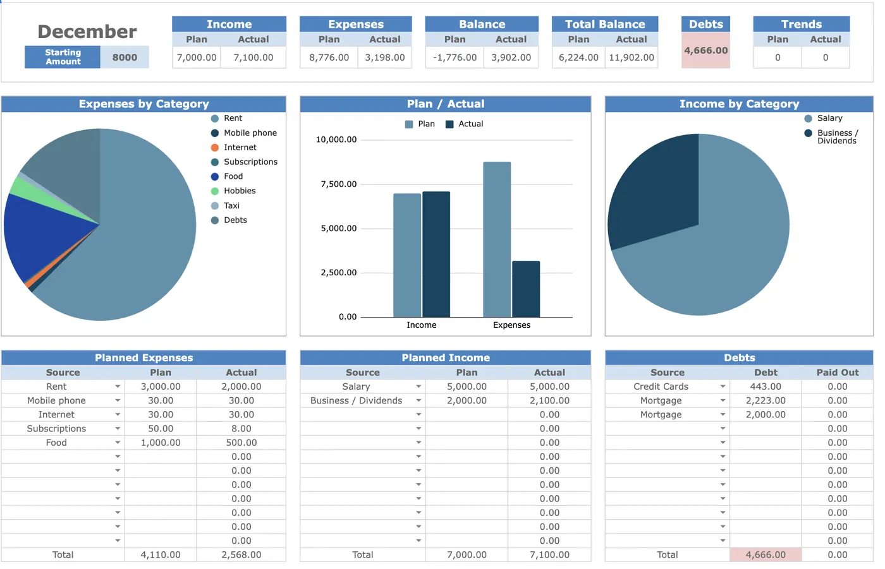Click the Salary legend dot in income chart

[x=808, y=119]
